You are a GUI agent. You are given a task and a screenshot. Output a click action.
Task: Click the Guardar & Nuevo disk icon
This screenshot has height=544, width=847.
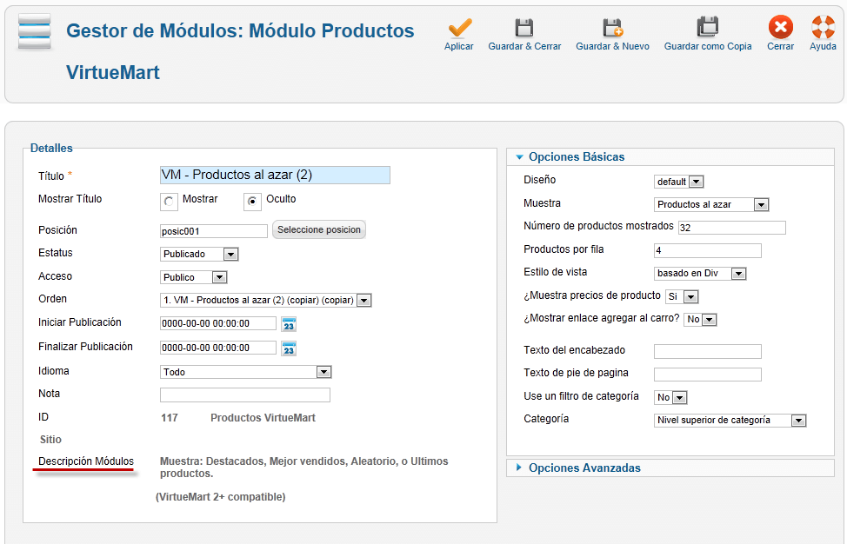pyautogui.click(x=612, y=28)
